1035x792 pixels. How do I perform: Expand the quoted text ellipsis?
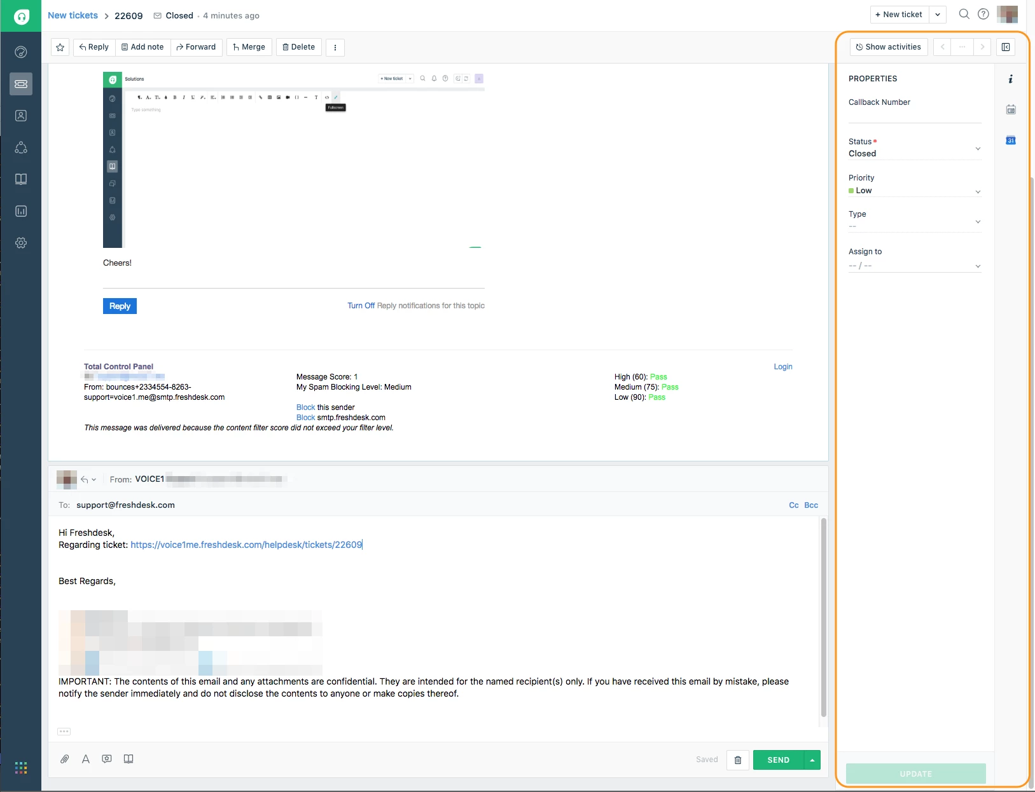pyautogui.click(x=64, y=732)
